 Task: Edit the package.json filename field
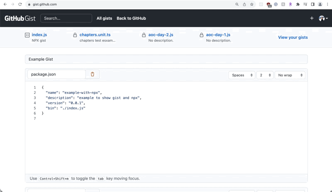click(x=56, y=74)
